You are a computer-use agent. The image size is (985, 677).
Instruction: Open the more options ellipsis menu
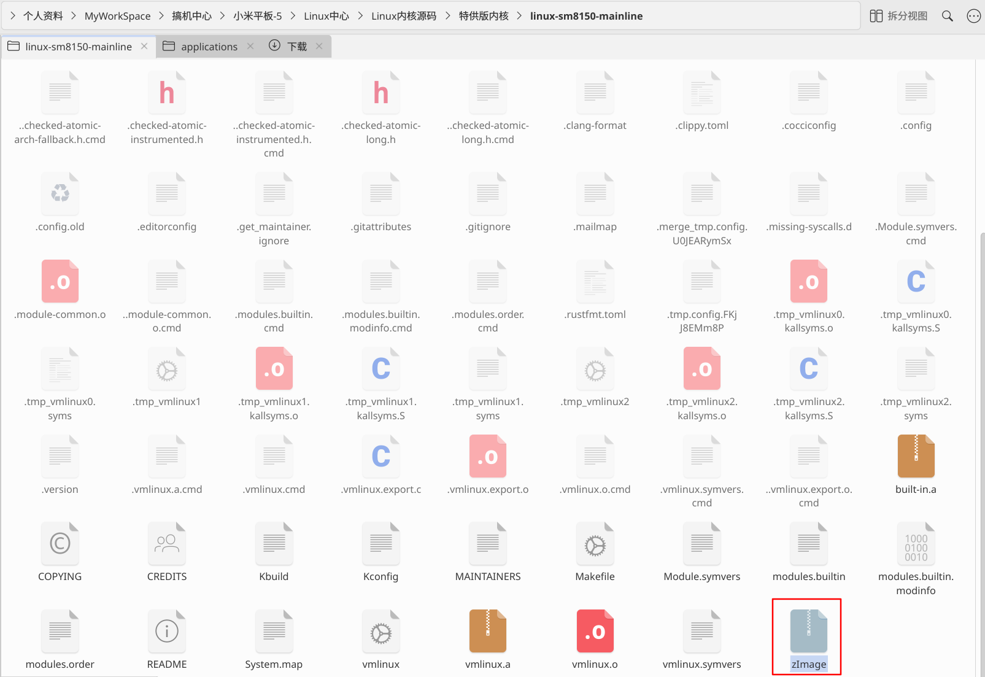click(x=974, y=16)
